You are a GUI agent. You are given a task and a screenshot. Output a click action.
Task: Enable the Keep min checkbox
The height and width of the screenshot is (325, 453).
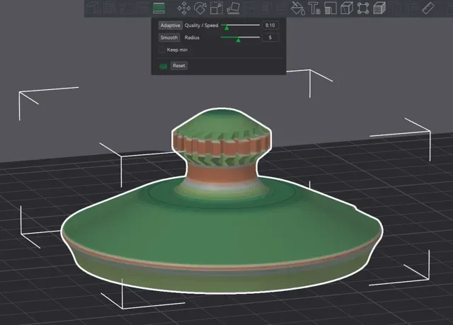[162, 50]
